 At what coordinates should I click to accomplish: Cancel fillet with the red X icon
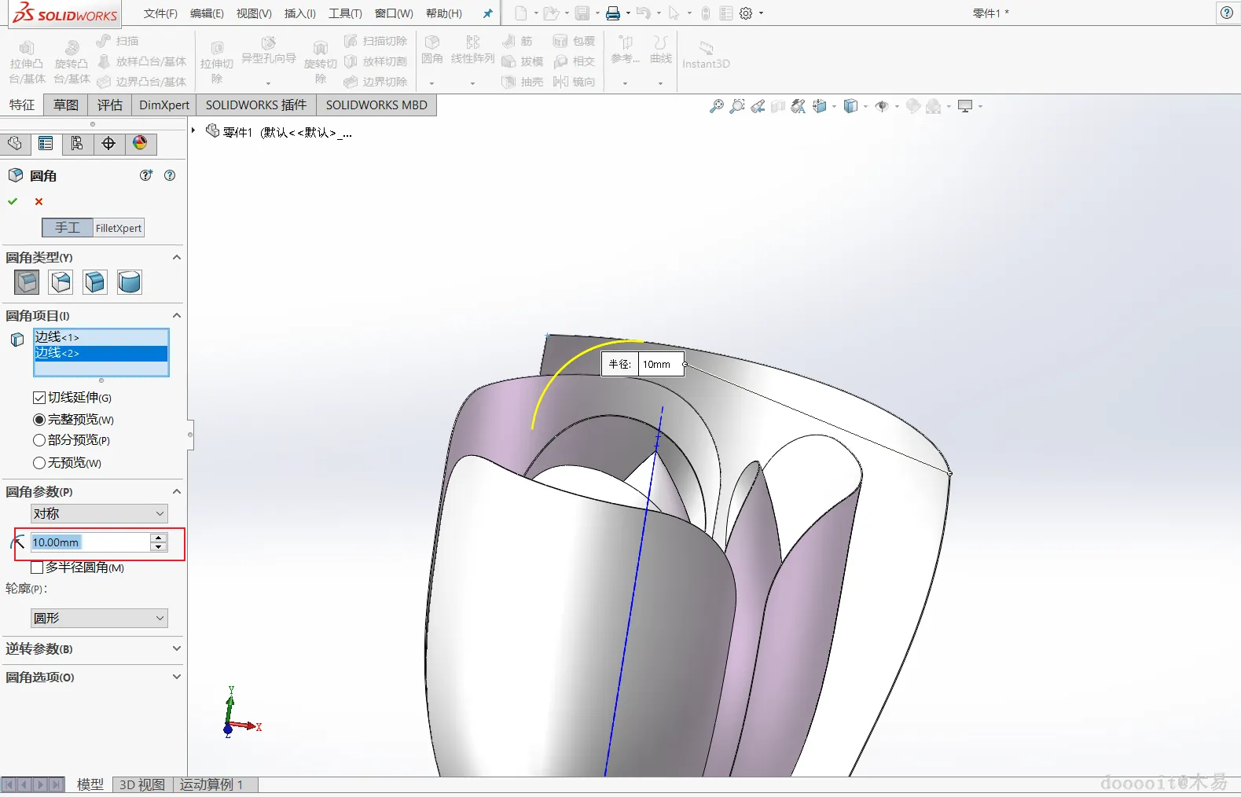point(39,202)
